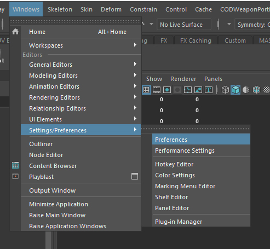Toggle the resolution gate icon
The image size is (270, 249).
167,90
